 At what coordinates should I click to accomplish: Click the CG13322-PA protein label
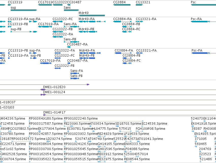(65, 51)
